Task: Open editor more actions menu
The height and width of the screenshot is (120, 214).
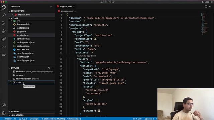Action: (x=210, y=6)
